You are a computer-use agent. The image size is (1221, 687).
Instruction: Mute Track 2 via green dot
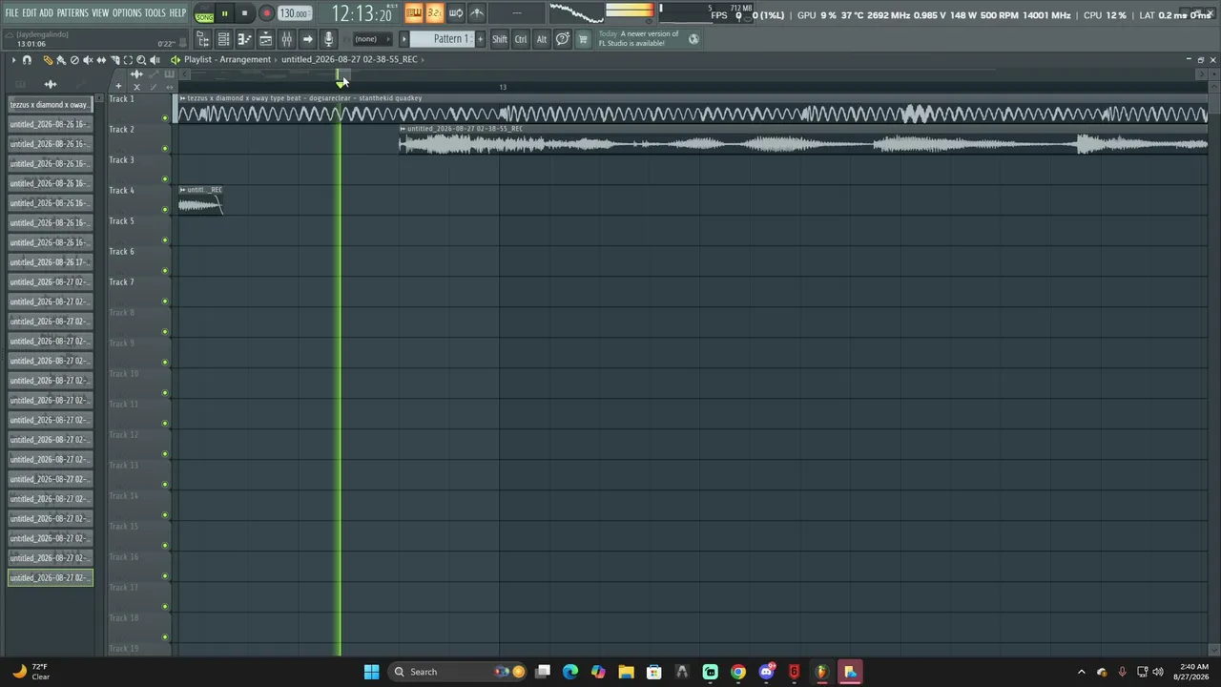click(x=165, y=149)
